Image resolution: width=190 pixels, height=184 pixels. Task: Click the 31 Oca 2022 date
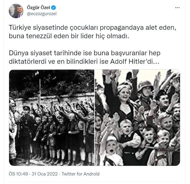click(45, 174)
